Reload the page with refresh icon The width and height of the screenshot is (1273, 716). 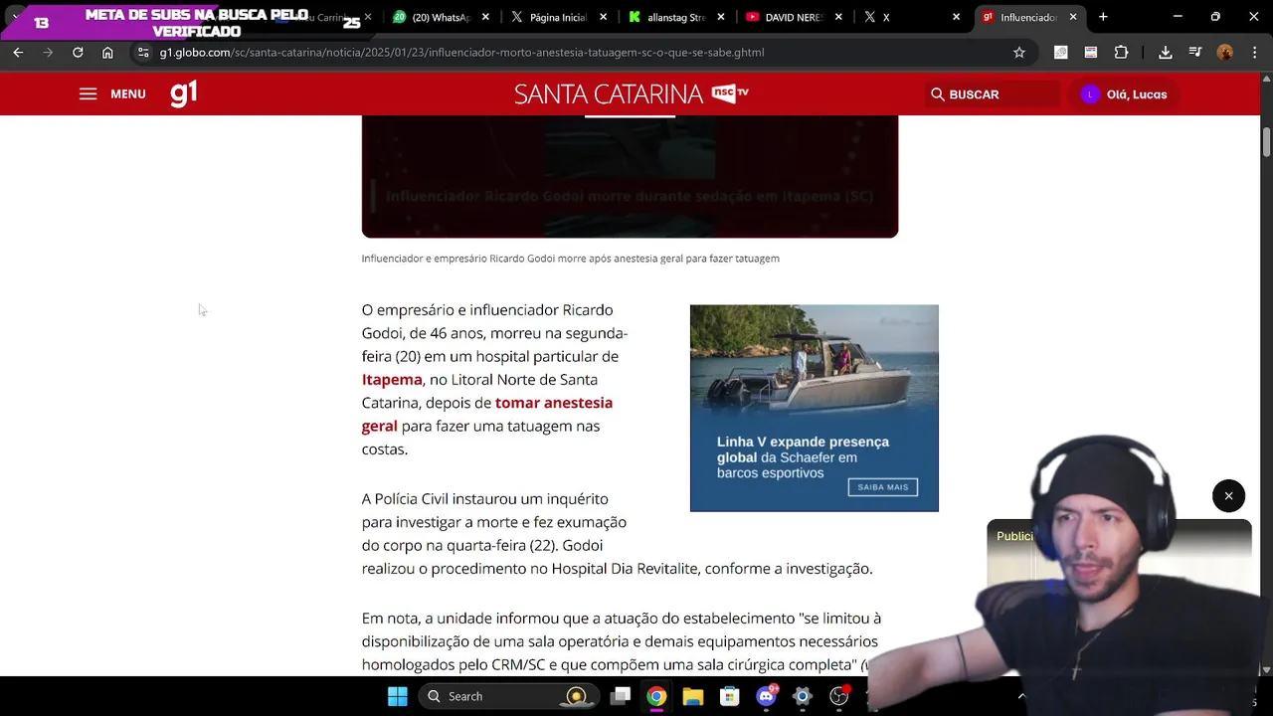coord(78,52)
